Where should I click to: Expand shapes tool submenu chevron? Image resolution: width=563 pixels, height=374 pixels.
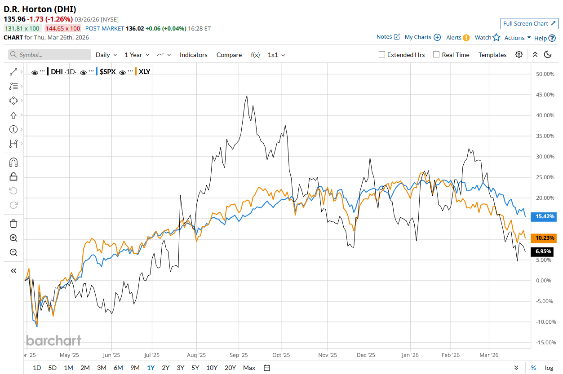pyautogui.click(x=22, y=100)
